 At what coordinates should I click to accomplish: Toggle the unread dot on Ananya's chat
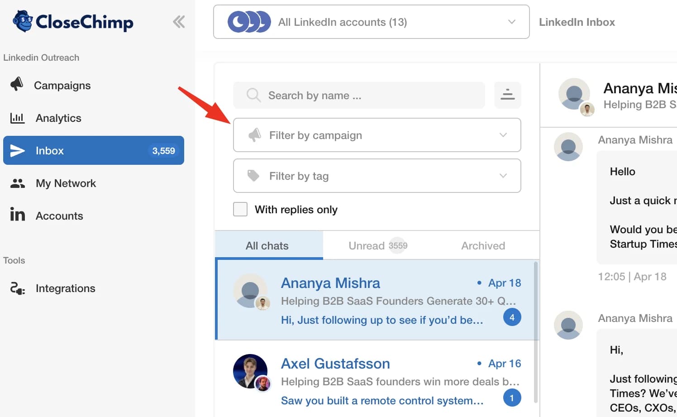pos(479,283)
